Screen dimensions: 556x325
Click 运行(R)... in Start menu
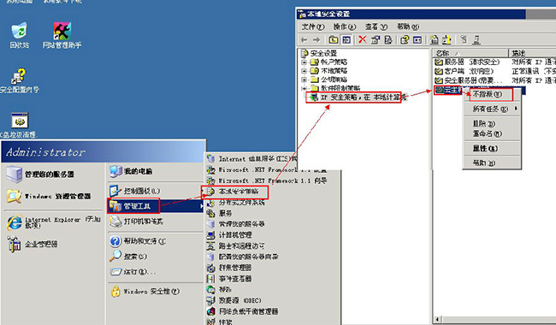point(133,272)
